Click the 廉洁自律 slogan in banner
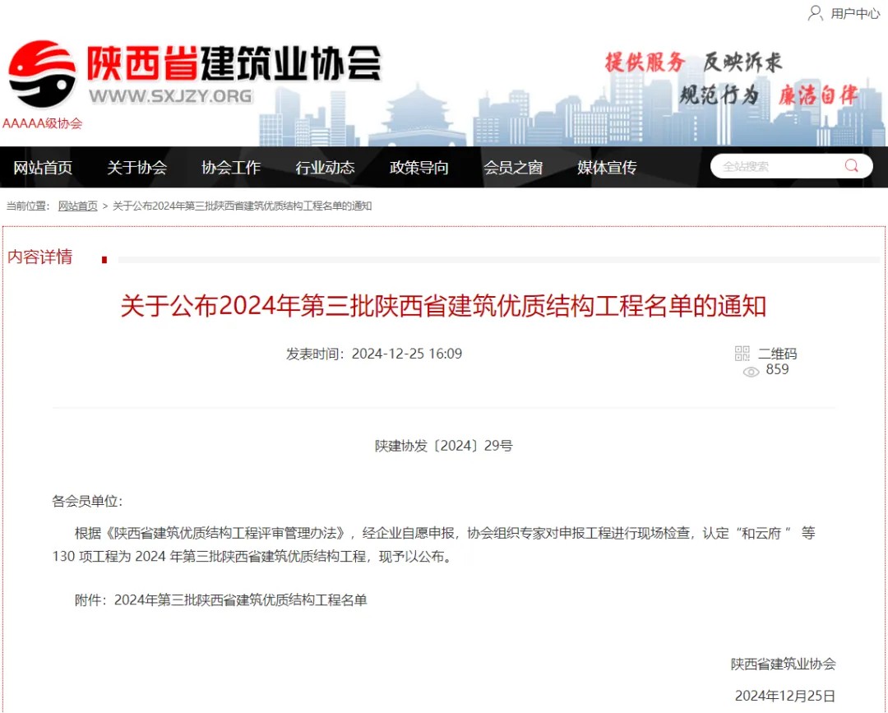The width and height of the screenshot is (888, 713). [818, 95]
